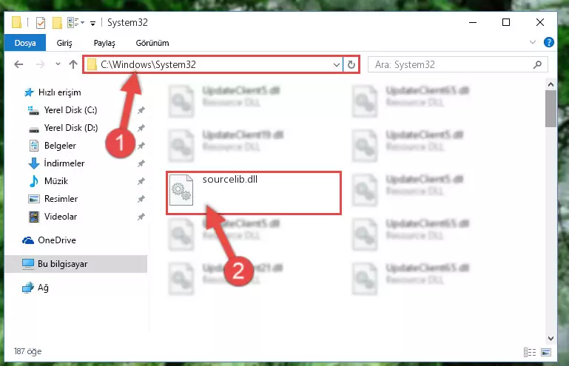The image size is (569, 366).
Task: Open Customize Quick Access Toolbar arrow
Action: pos(93,24)
